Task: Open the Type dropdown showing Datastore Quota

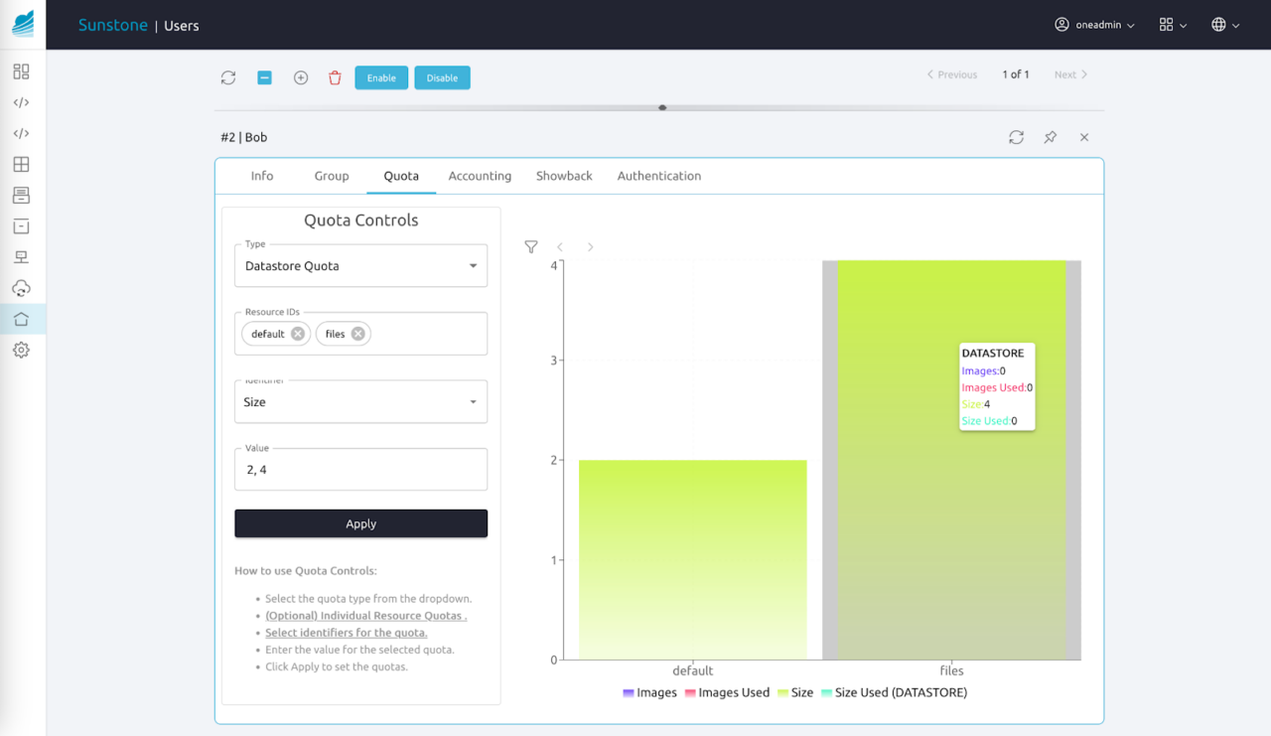Action: [360, 265]
